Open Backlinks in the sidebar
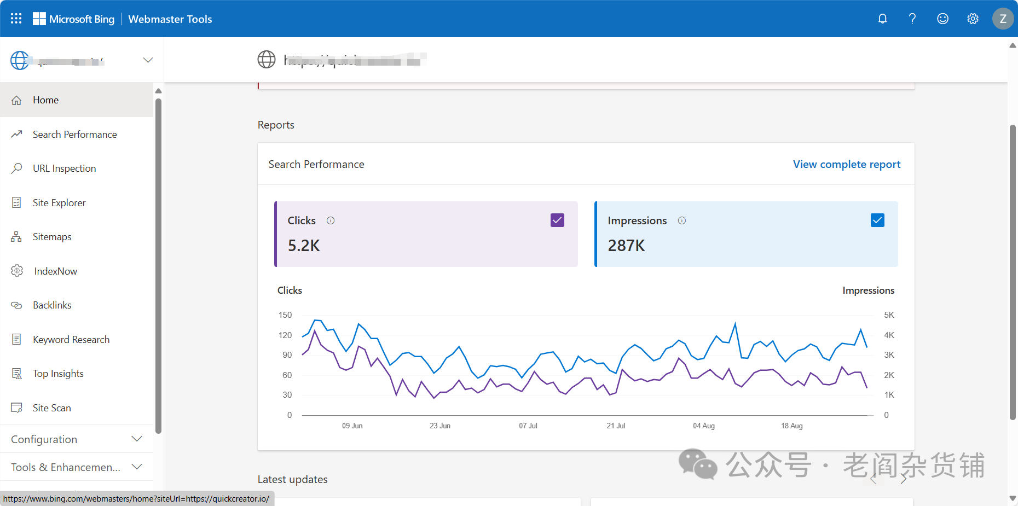Viewport: 1018px width, 506px height. [77, 305]
